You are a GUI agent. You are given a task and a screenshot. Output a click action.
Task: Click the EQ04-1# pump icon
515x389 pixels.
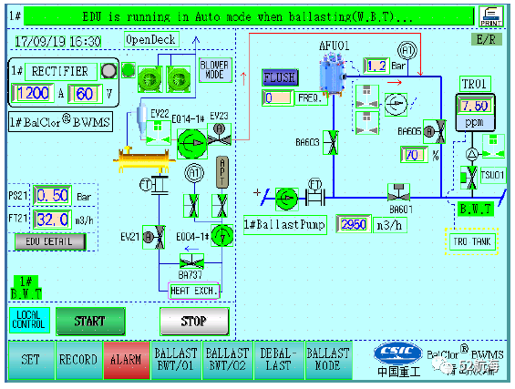[x=222, y=235]
